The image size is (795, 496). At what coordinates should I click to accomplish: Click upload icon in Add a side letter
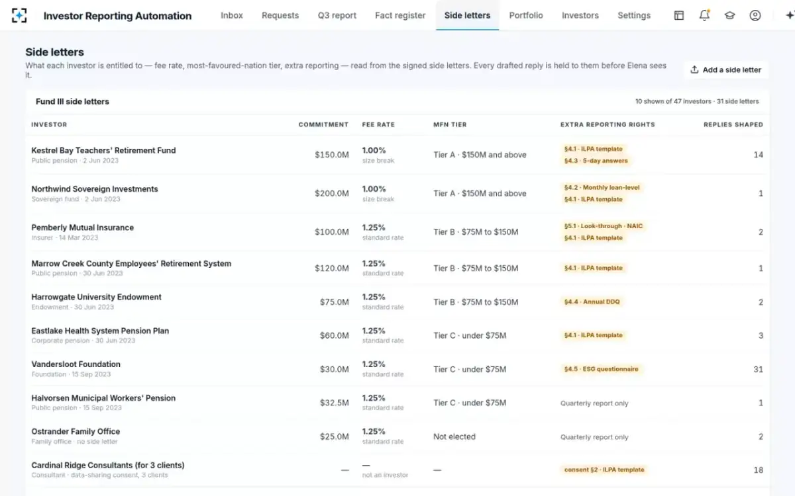pyautogui.click(x=694, y=69)
